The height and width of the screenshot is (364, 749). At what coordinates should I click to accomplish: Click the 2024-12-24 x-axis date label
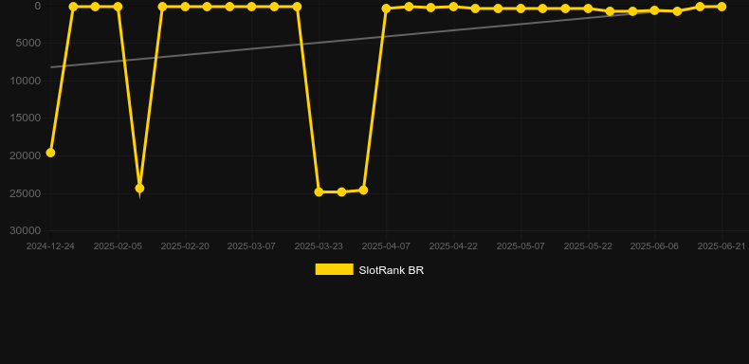[50, 246]
